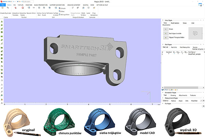
Task: Click the Duplicate part ribbon icon
Action: (x=8, y=8)
